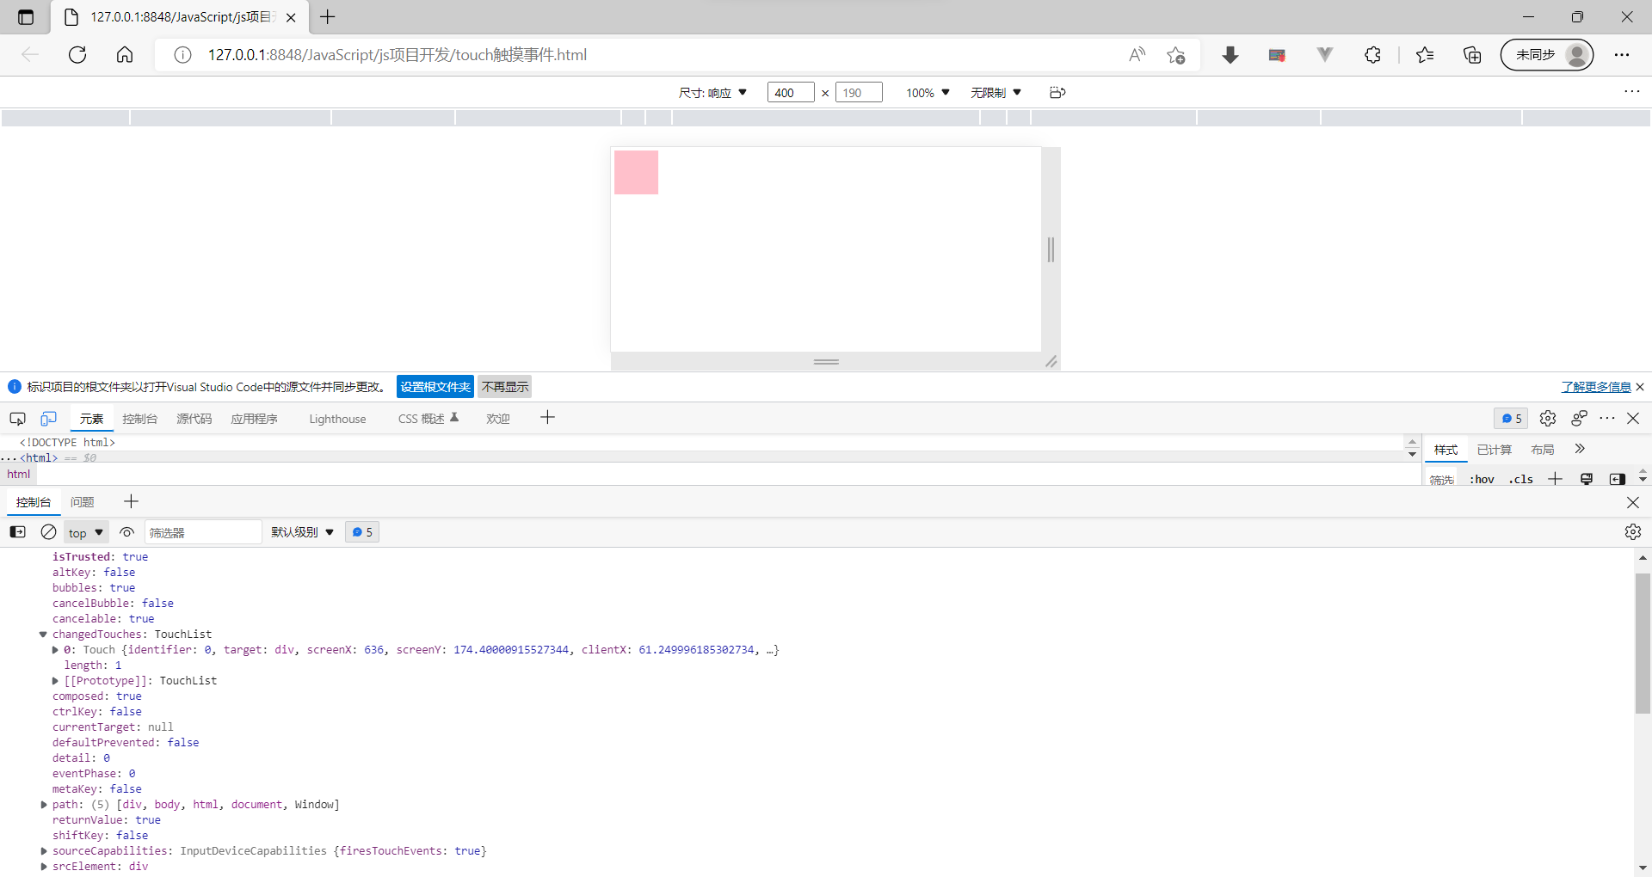Open the 了解更多信息 link
1652x877 pixels.
tap(1596, 387)
